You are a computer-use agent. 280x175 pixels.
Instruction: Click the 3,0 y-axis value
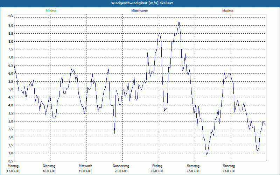point(11,121)
